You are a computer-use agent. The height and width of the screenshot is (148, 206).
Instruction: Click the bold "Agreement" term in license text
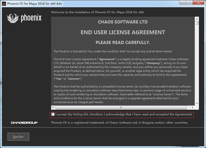tap(107, 59)
